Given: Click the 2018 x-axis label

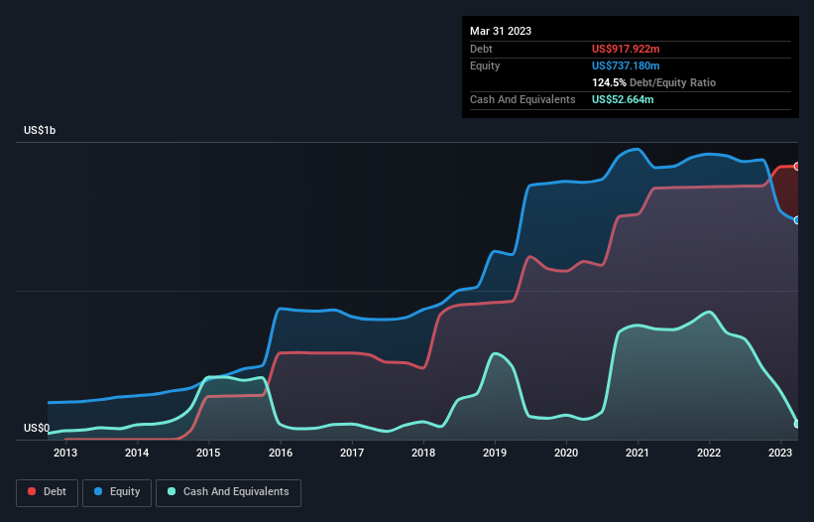Looking at the screenshot, I should pyautogui.click(x=423, y=453).
